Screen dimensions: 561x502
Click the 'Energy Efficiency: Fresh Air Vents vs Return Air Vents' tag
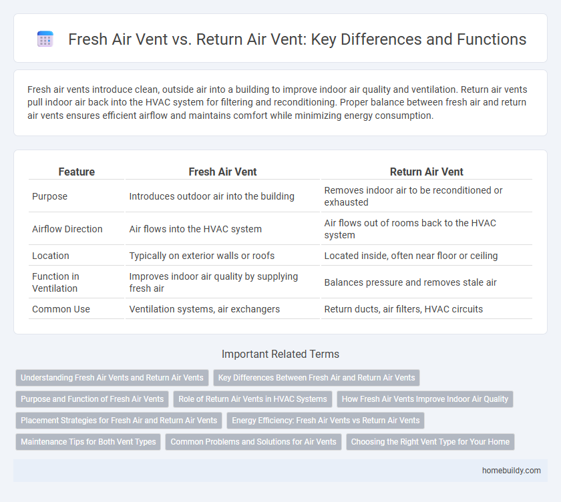coord(326,421)
